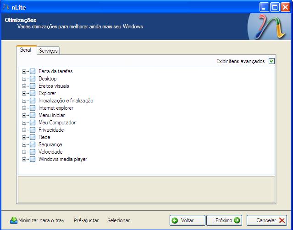Screen dimensions: 293x230
Task: Select the Geral tab
Action: (26, 50)
